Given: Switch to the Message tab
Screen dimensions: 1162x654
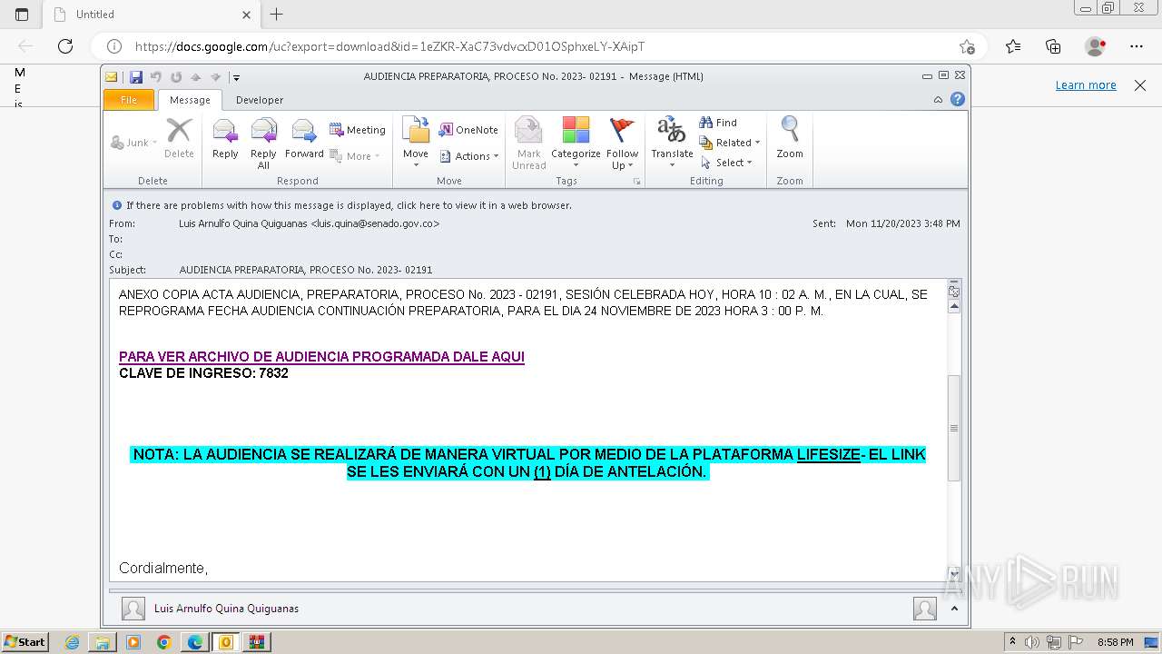Looking at the screenshot, I should (x=190, y=100).
